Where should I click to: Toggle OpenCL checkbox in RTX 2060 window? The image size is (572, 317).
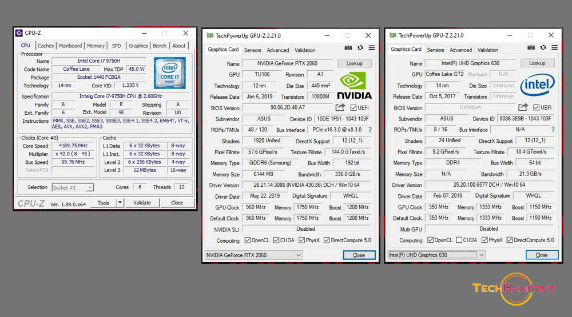click(248, 240)
